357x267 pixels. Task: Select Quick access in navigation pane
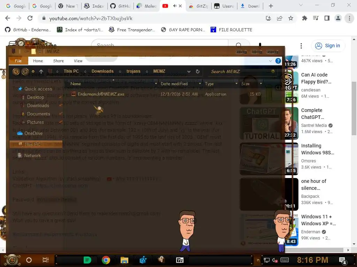pos(35,89)
